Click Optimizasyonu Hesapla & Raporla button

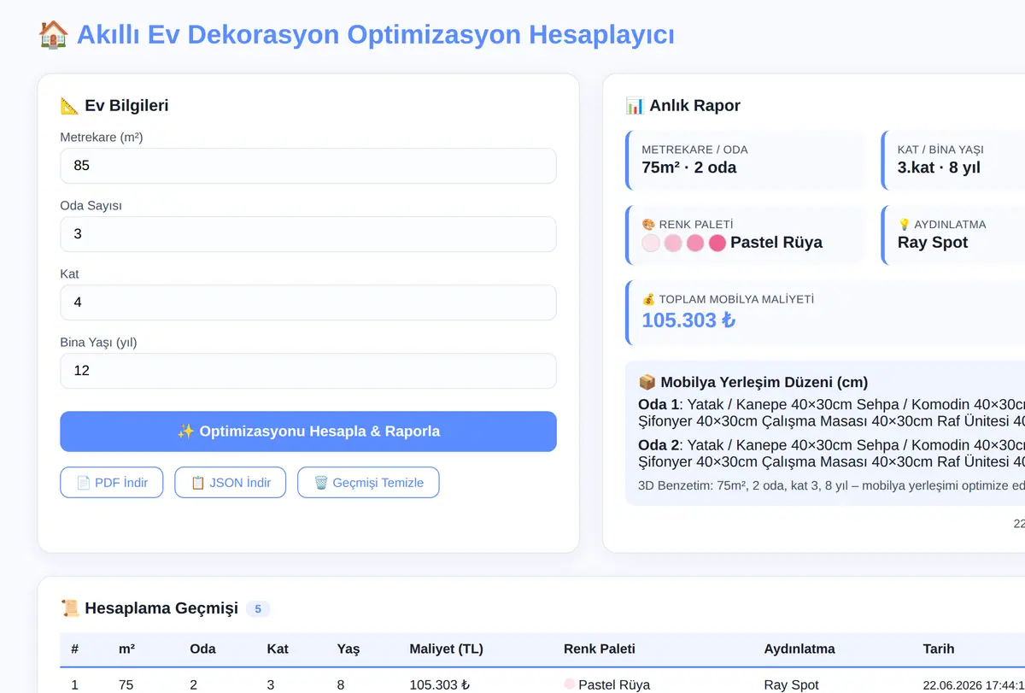(308, 432)
